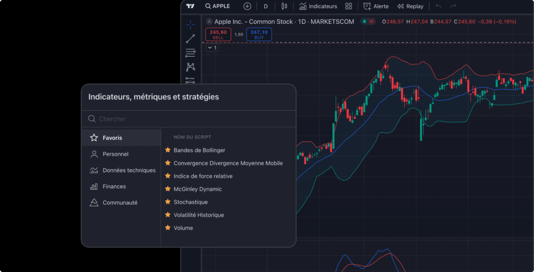Unfavorite the Bandes de Bollinger script
The height and width of the screenshot is (272, 534).
click(x=168, y=150)
